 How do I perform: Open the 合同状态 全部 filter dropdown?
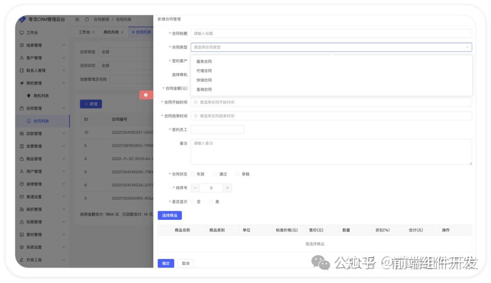(x=126, y=66)
